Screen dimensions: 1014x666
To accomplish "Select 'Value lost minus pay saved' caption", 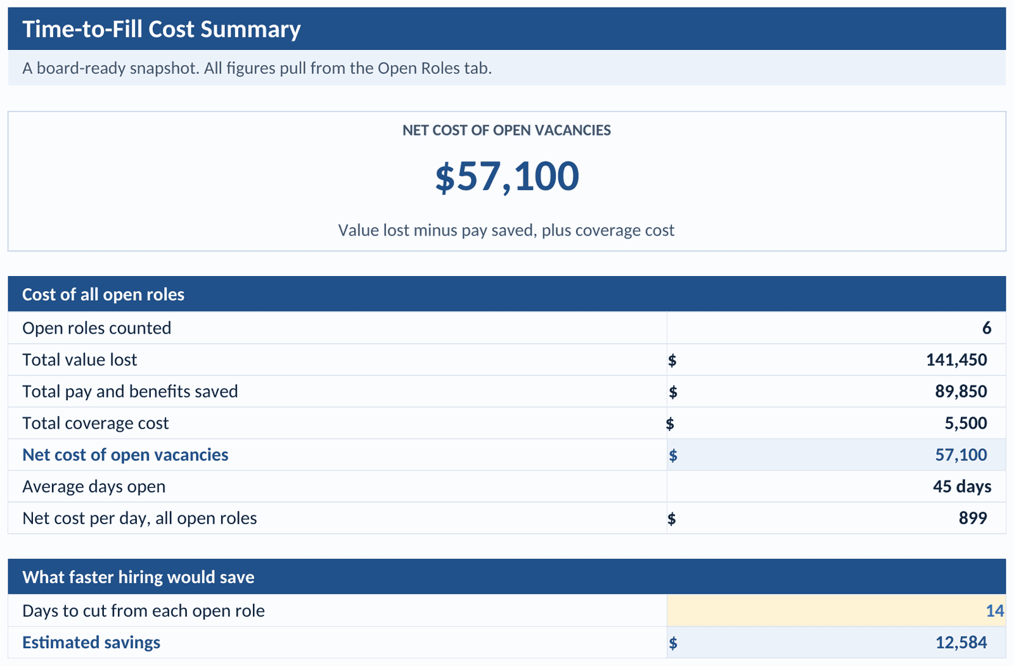I will coord(506,230).
